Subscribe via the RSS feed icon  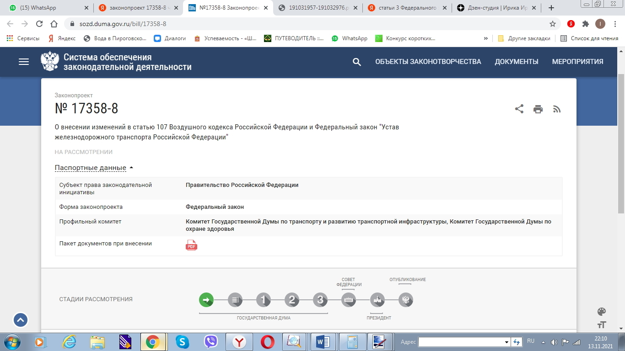(x=557, y=109)
